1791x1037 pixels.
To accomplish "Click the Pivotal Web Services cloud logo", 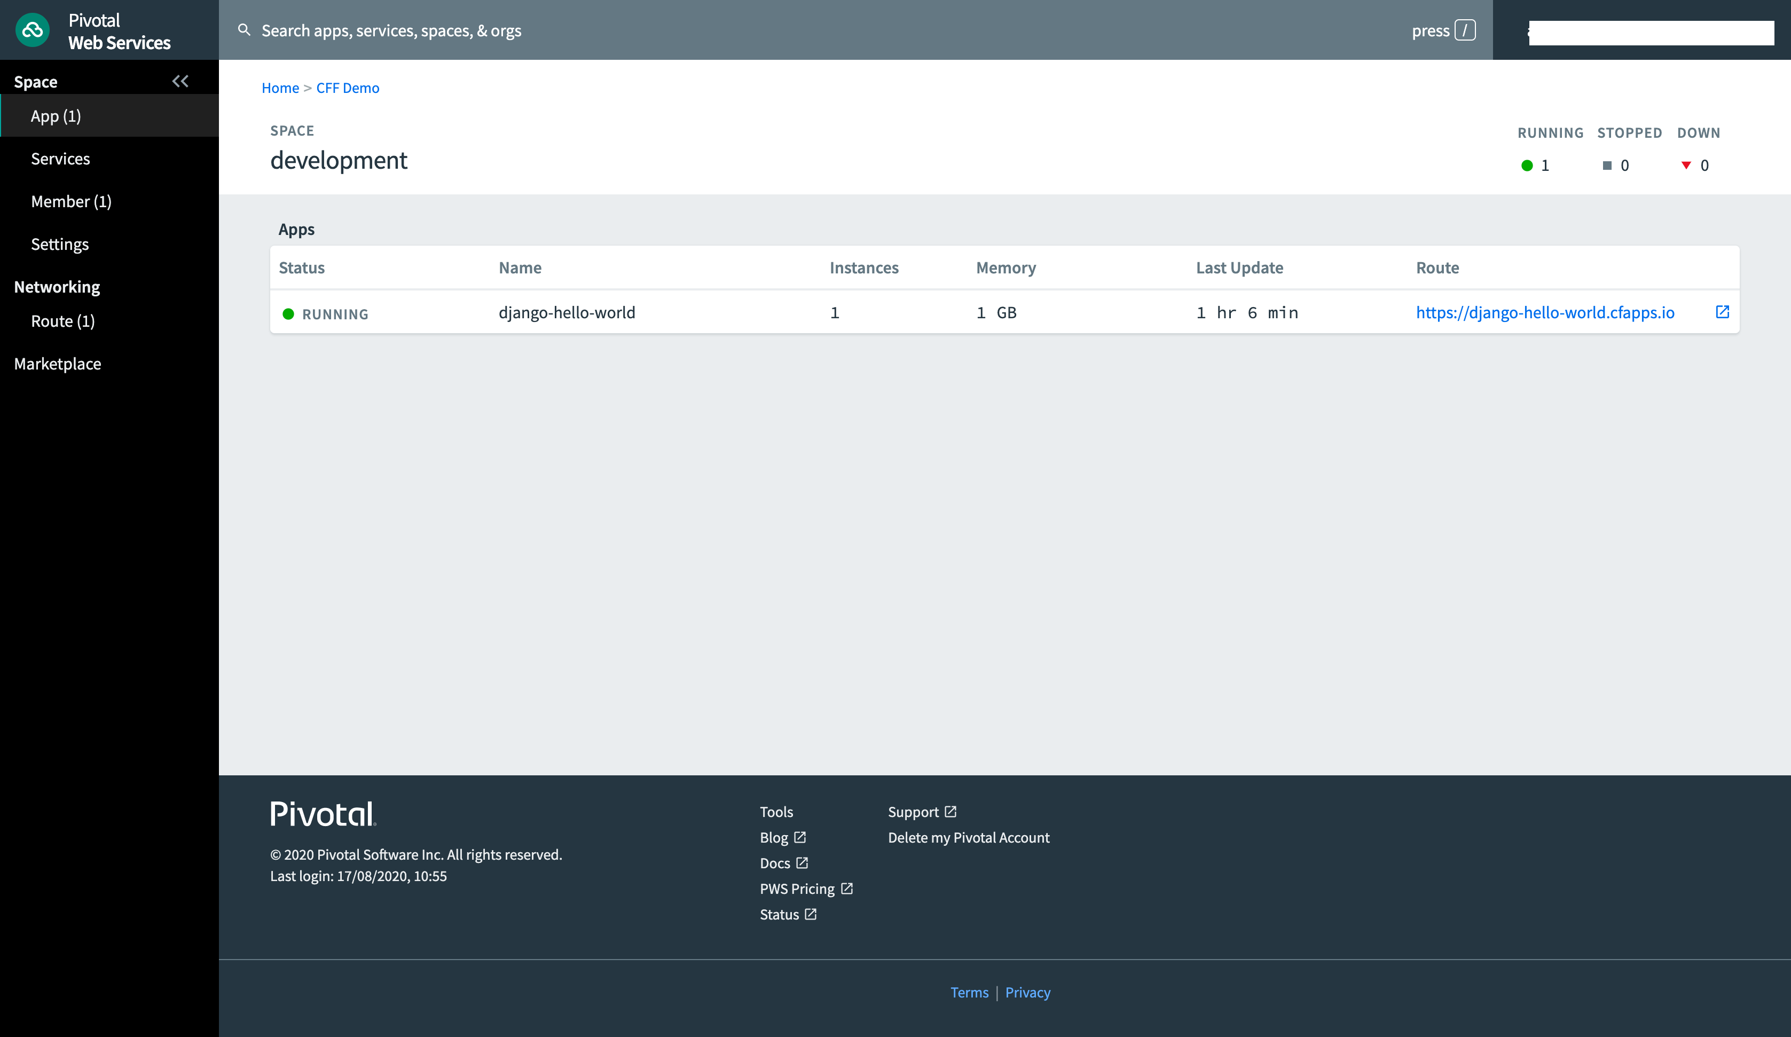I will [x=33, y=30].
